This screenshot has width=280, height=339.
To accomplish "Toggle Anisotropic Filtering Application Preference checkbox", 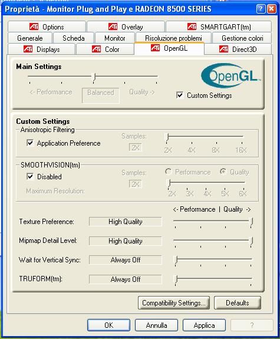I will (x=30, y=143).
